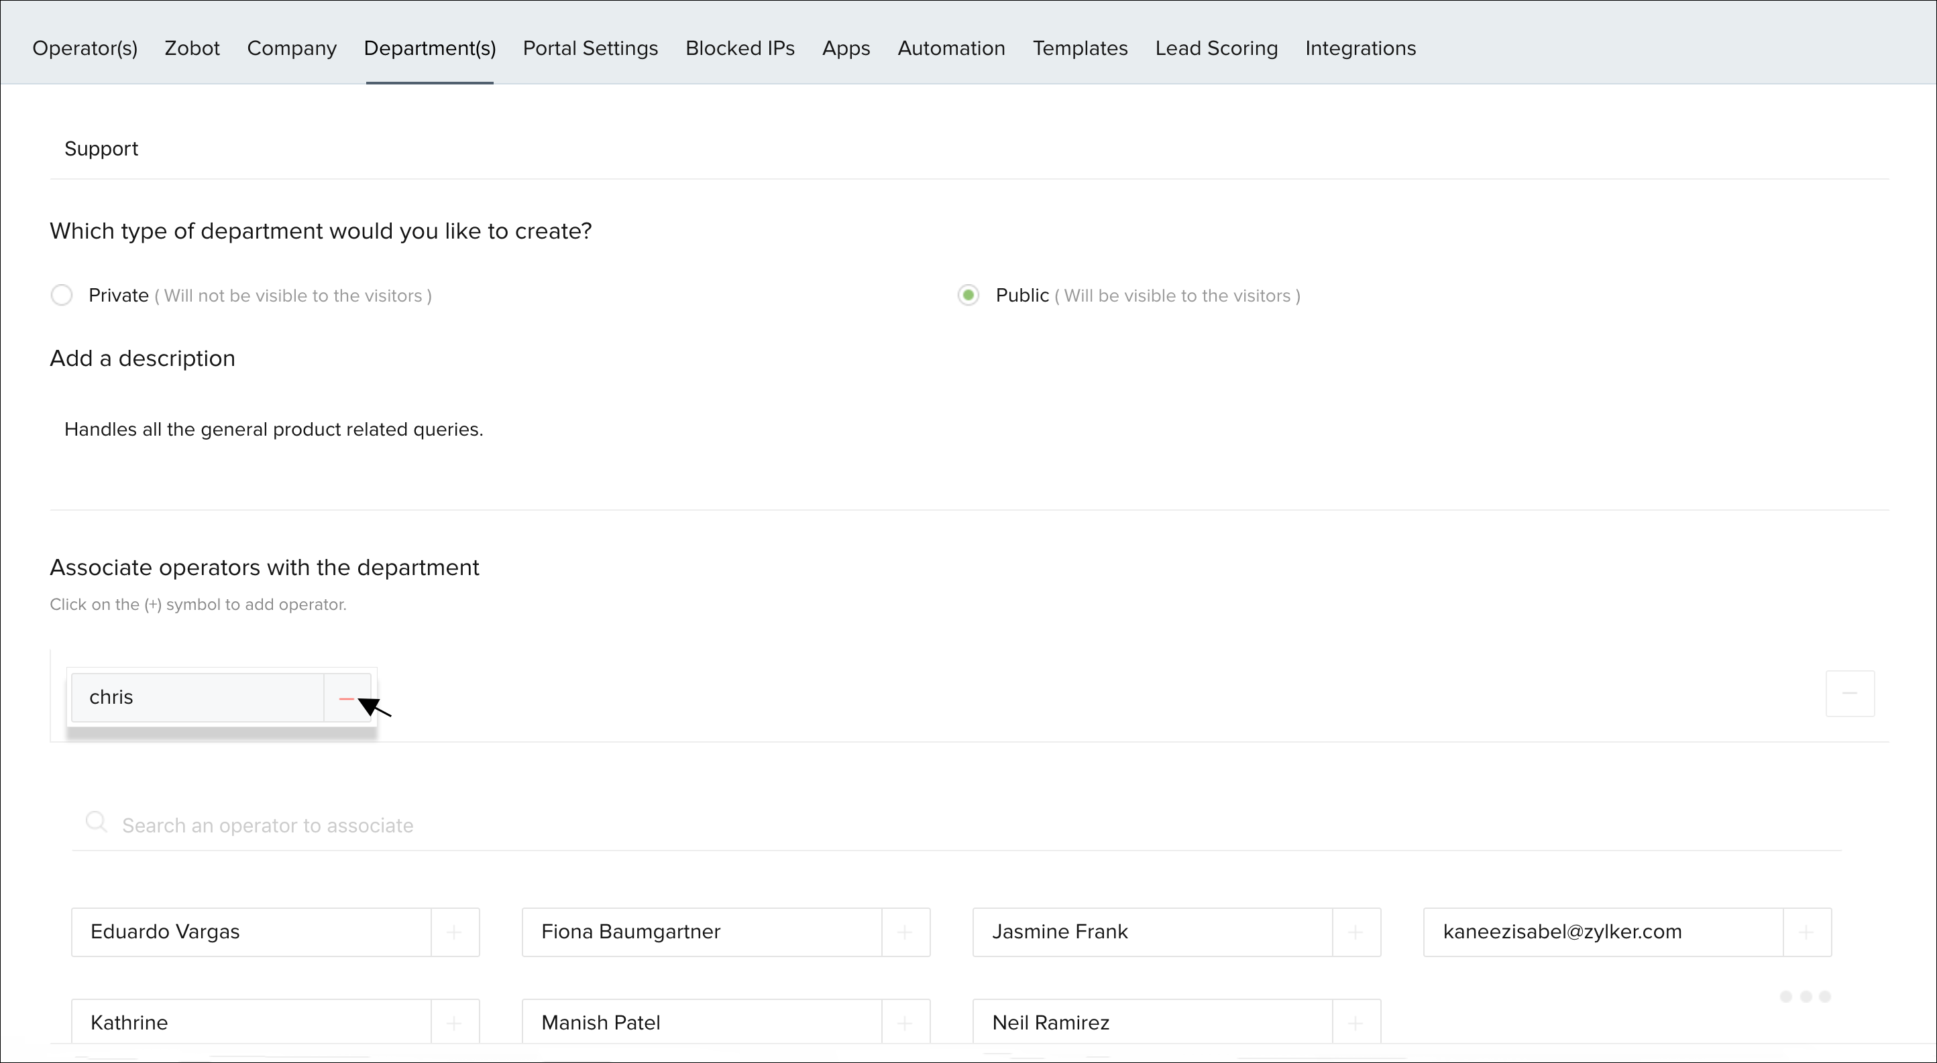Click the Fiona Baumgartner operator name
The image size is (1937, 1063).
[631, 932]
